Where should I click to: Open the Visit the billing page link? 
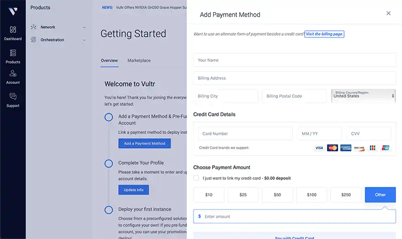pos(324,34)
